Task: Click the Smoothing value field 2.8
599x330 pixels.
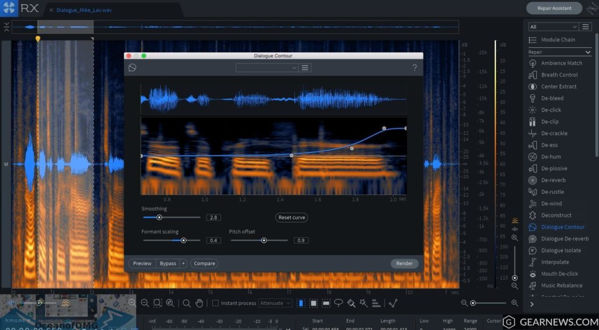Action: [214, 217]
